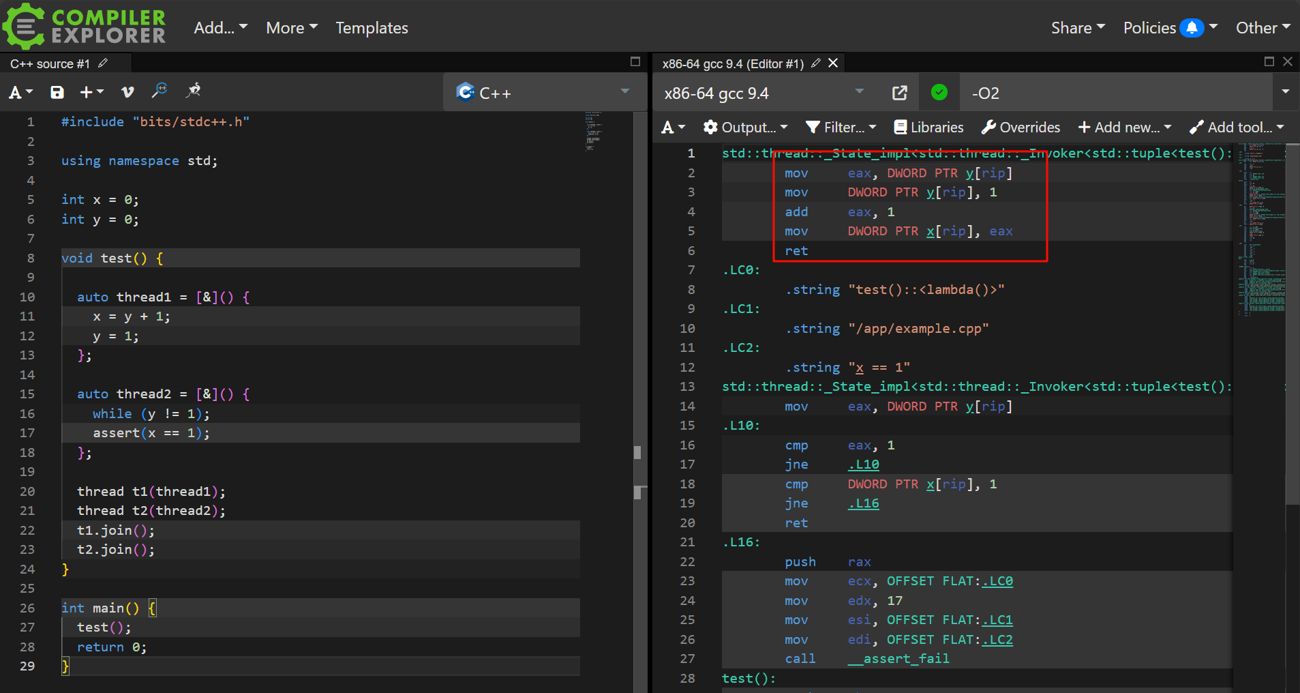Click the -O2 compiler options field
1300x693 pixels.
coord(1117,93)
